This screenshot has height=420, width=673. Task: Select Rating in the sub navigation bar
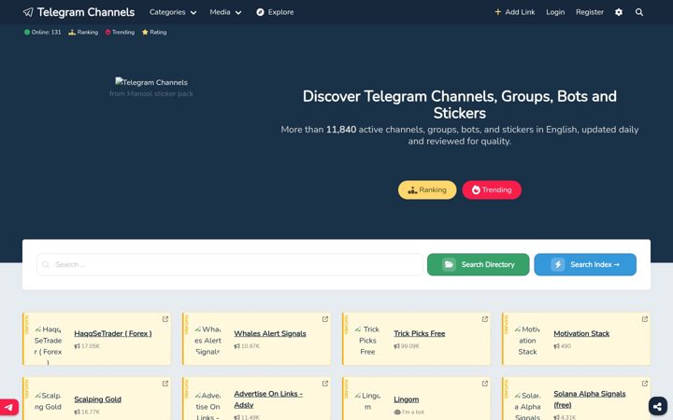[x=154, y=32]
